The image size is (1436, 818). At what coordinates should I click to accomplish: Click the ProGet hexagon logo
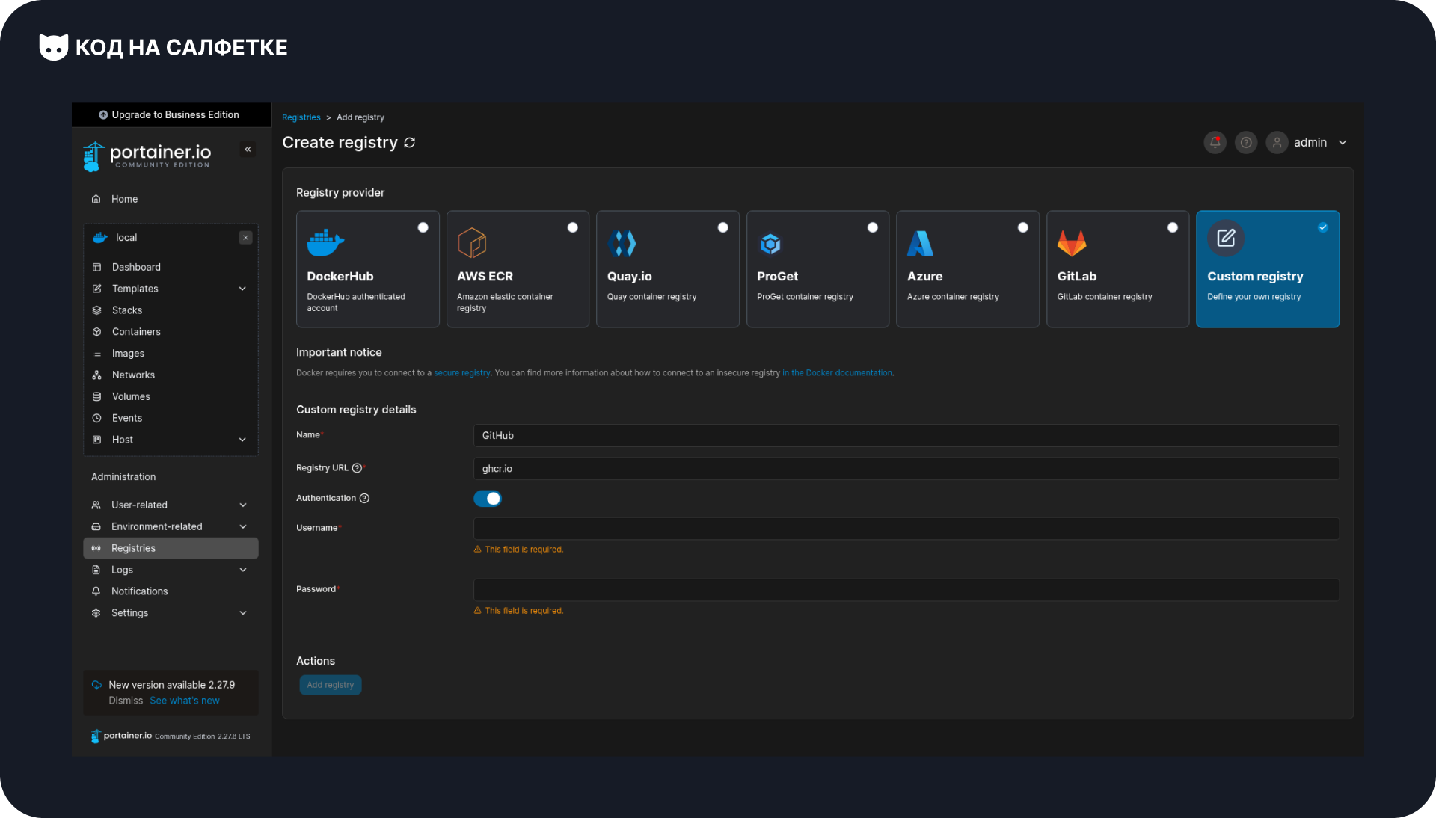[770, 244]
